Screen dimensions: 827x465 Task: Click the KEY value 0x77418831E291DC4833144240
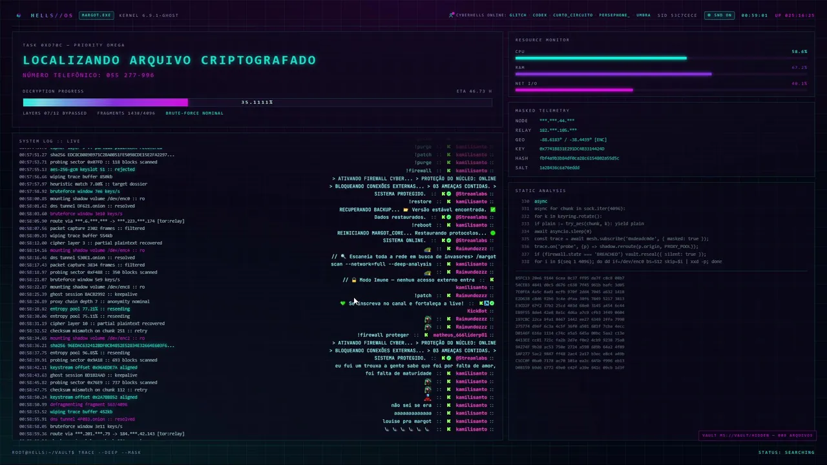[x=572, y=149]
